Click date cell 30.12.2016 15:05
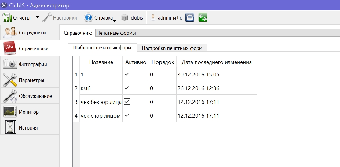340x167 pixels. tap(217, 75)
